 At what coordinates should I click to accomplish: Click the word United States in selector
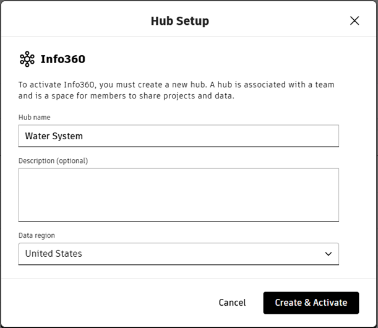pyautogui.click(x=54, y=254)
